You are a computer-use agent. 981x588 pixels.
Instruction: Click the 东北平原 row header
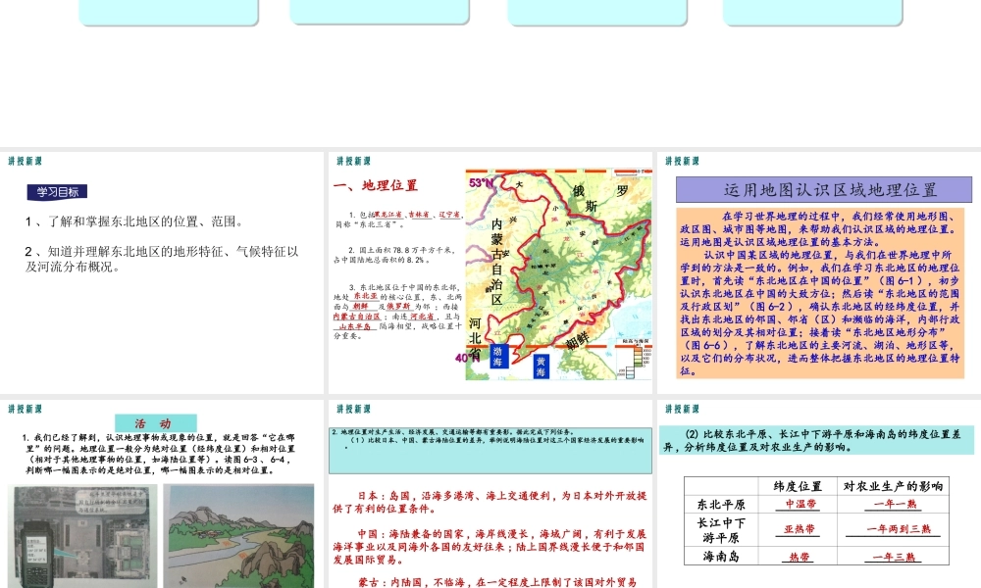pyautogui.click(x=721, y=505)
